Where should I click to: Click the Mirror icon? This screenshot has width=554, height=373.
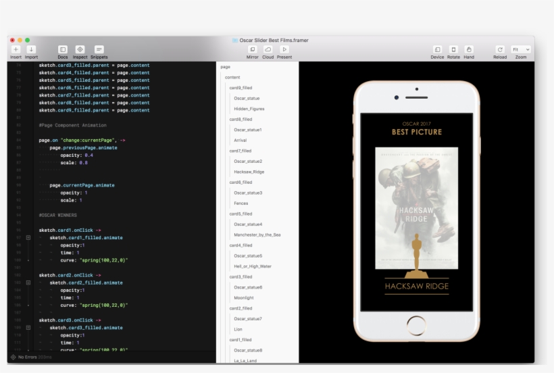[252, 50]
